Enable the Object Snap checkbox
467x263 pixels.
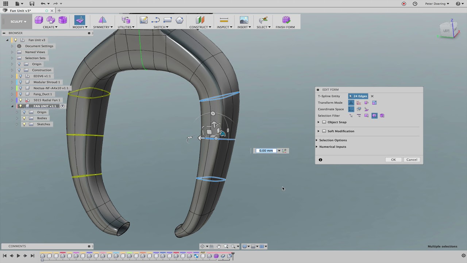[x=324, y=122]
